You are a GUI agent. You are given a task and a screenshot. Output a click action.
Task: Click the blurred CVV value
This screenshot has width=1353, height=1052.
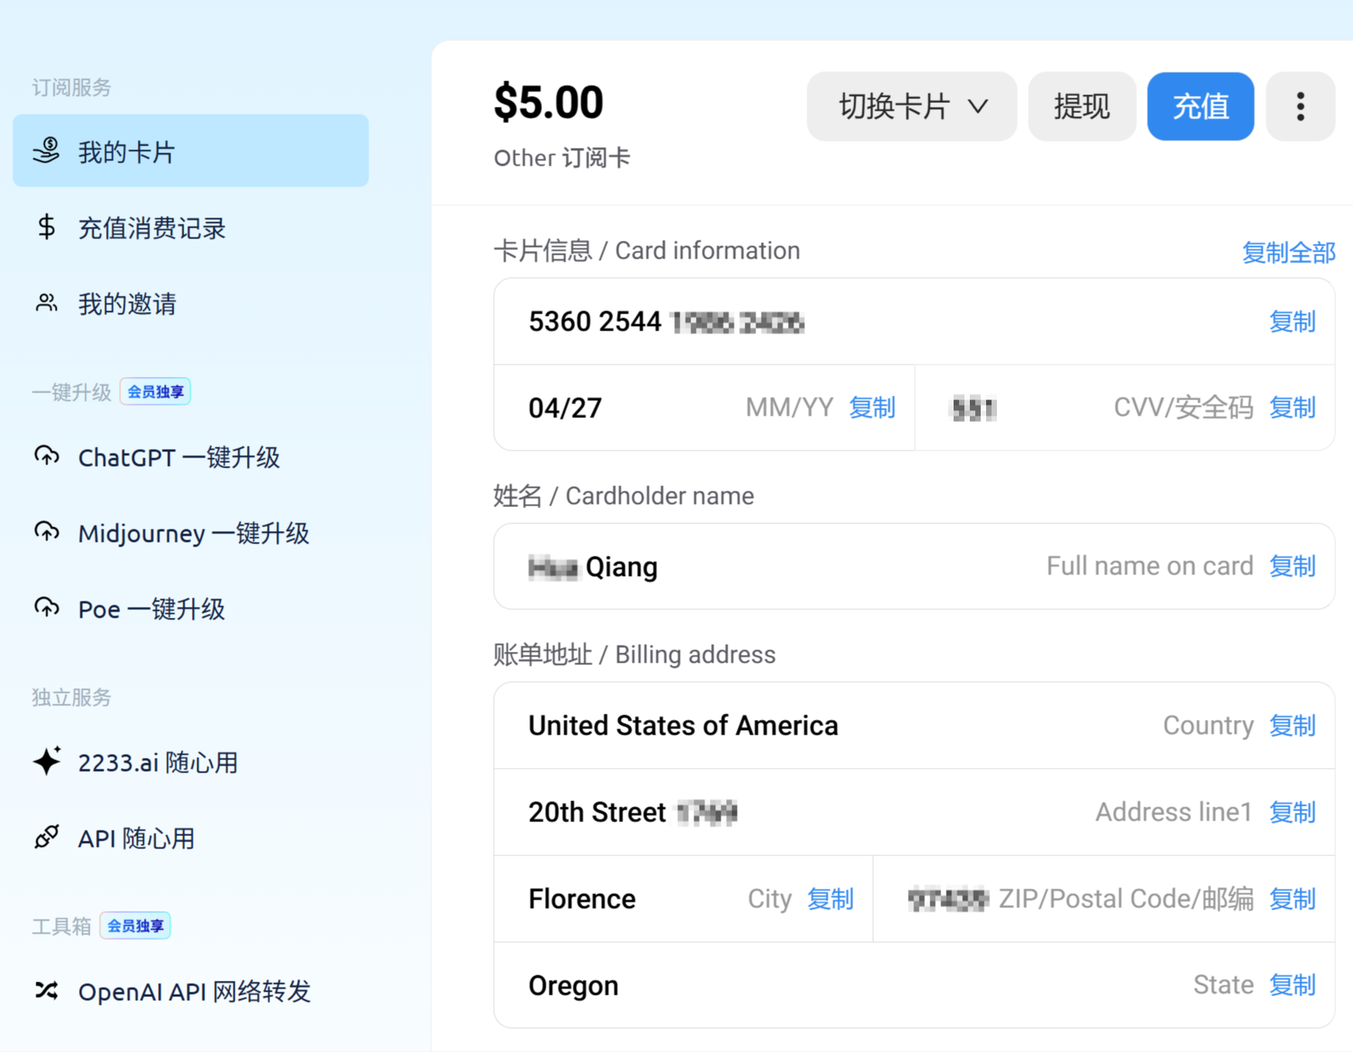click(974, 408)
